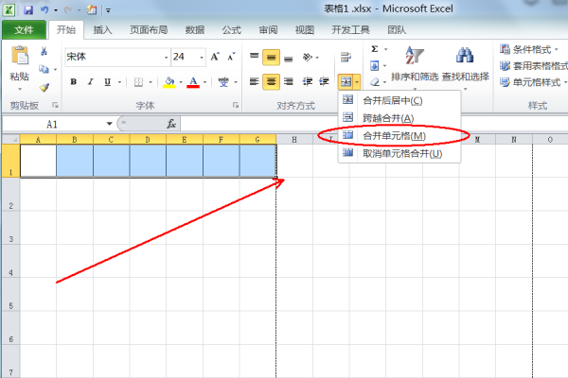This screenshot has height=378, width=568.
Task: Expand the font name 宋体 dropdown
Action: tap(163, 57)
